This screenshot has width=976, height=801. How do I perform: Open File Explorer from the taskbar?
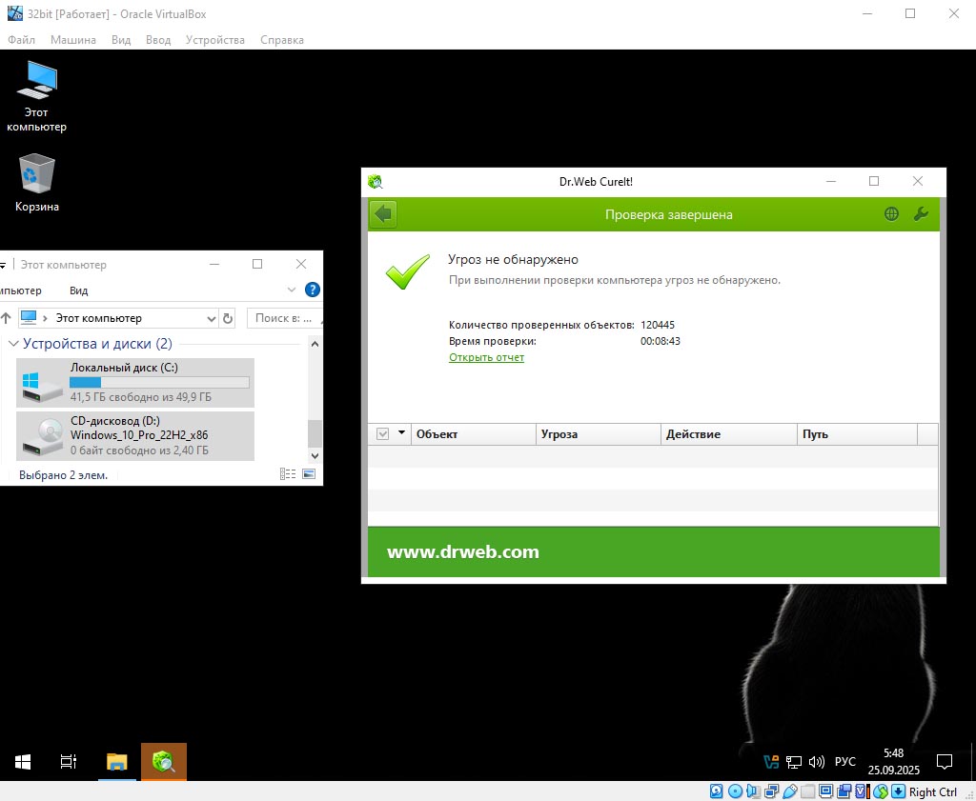pos(116,761)
